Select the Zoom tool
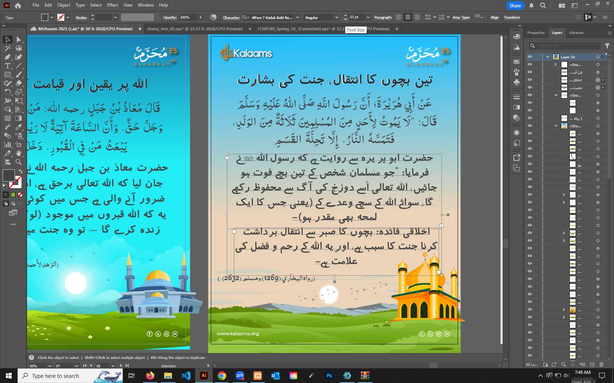This screenshot has height=383, width=614. (x=19, y=162)
